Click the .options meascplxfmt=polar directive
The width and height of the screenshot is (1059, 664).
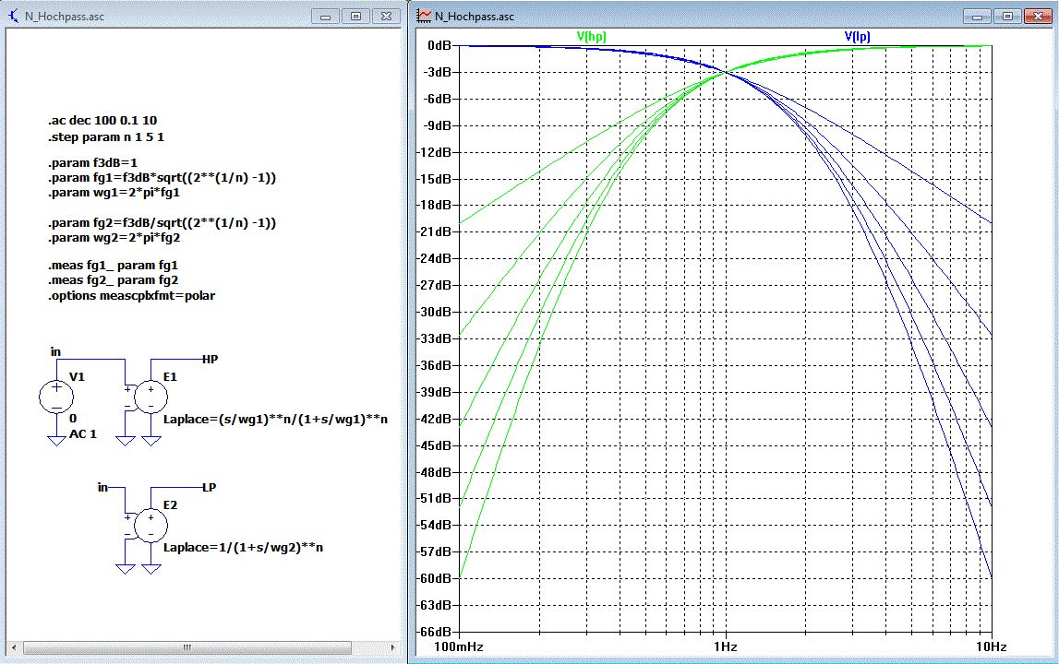click(131, 295)
